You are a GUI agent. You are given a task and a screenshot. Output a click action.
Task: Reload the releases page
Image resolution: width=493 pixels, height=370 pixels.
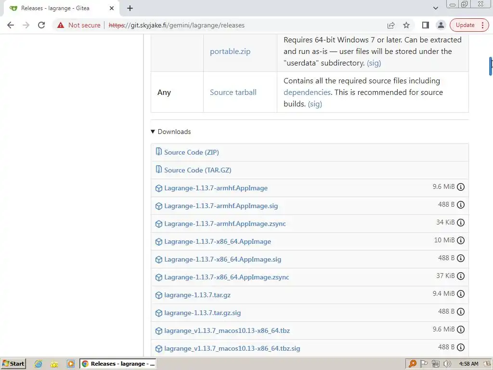coord(41,25)
